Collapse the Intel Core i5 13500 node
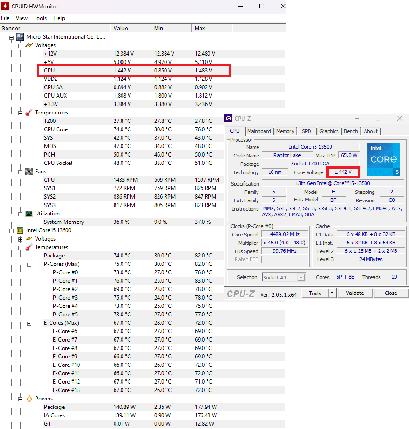409x429 pixels. tap(12, 231)
